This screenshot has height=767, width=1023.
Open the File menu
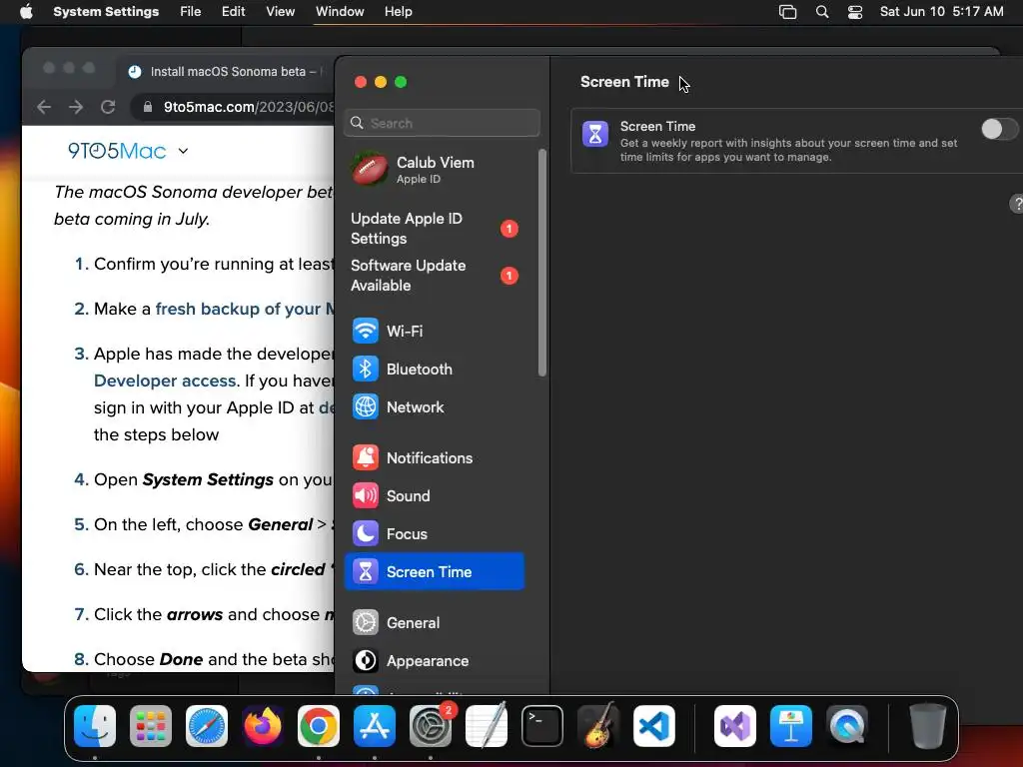tap(191, 12)
